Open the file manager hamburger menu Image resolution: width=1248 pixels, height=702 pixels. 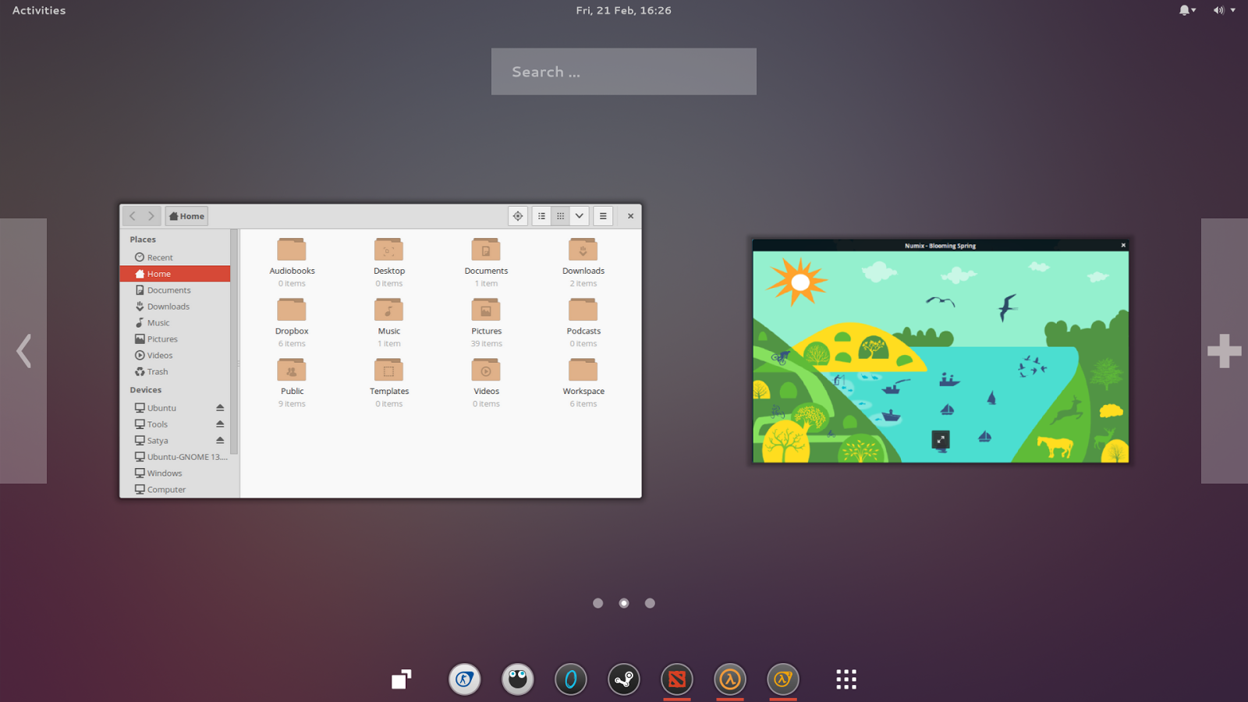(x=603, y=216)
